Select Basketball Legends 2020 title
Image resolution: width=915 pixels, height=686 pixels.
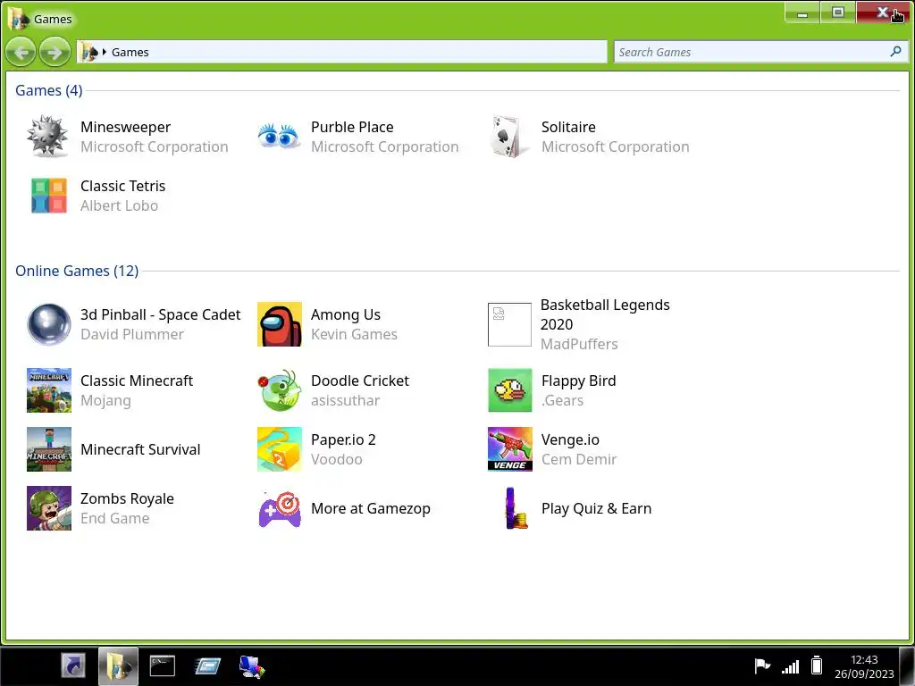click(x=605, y=314)
